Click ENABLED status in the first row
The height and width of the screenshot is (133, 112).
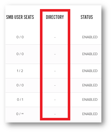(x=90, y=37)
